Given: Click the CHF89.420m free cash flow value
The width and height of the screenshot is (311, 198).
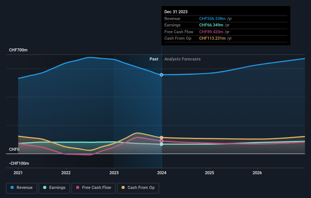Looking at the screenshot, I should (x=211, y=32).
